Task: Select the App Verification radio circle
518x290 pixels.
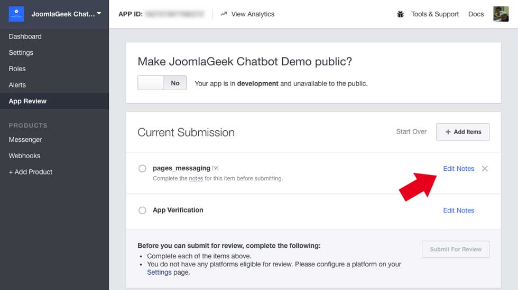Action: (x=142, y=210)
